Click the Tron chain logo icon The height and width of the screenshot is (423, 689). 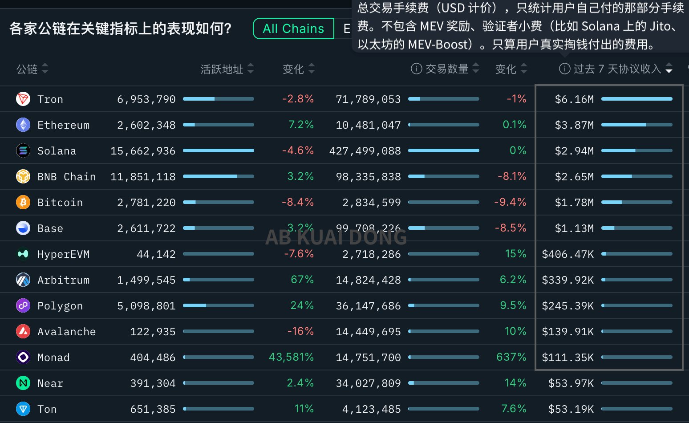[x=23, y=99]
